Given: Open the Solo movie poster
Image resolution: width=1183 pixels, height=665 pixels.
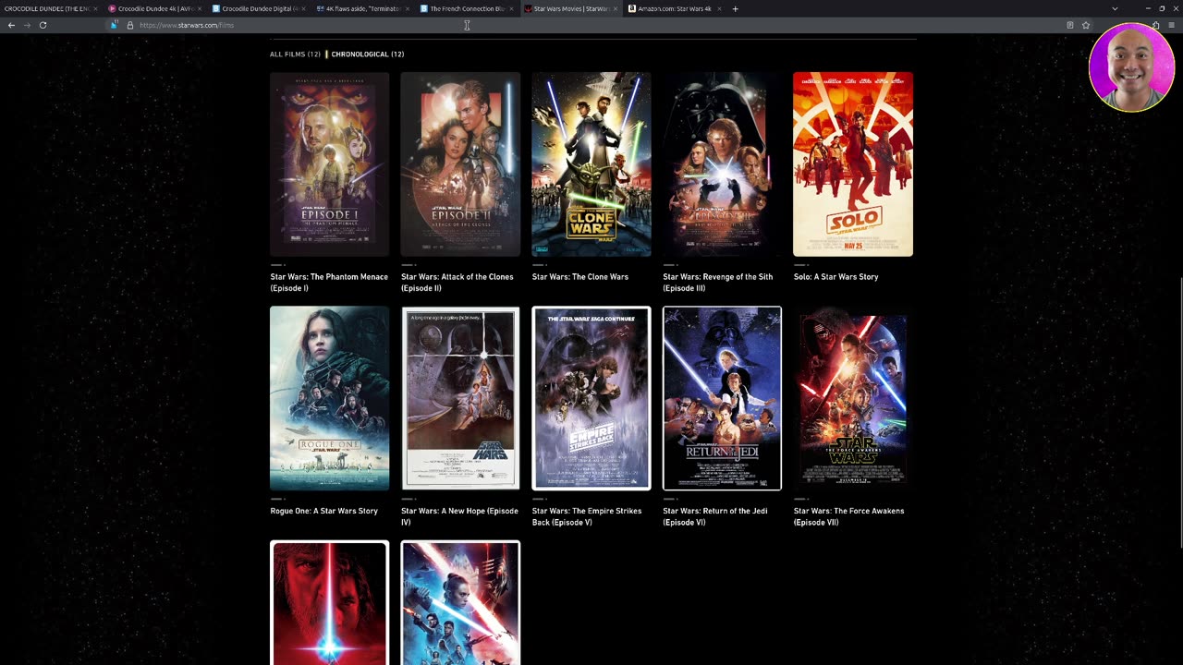Looking at the screenshot, I should pos(853,163).
